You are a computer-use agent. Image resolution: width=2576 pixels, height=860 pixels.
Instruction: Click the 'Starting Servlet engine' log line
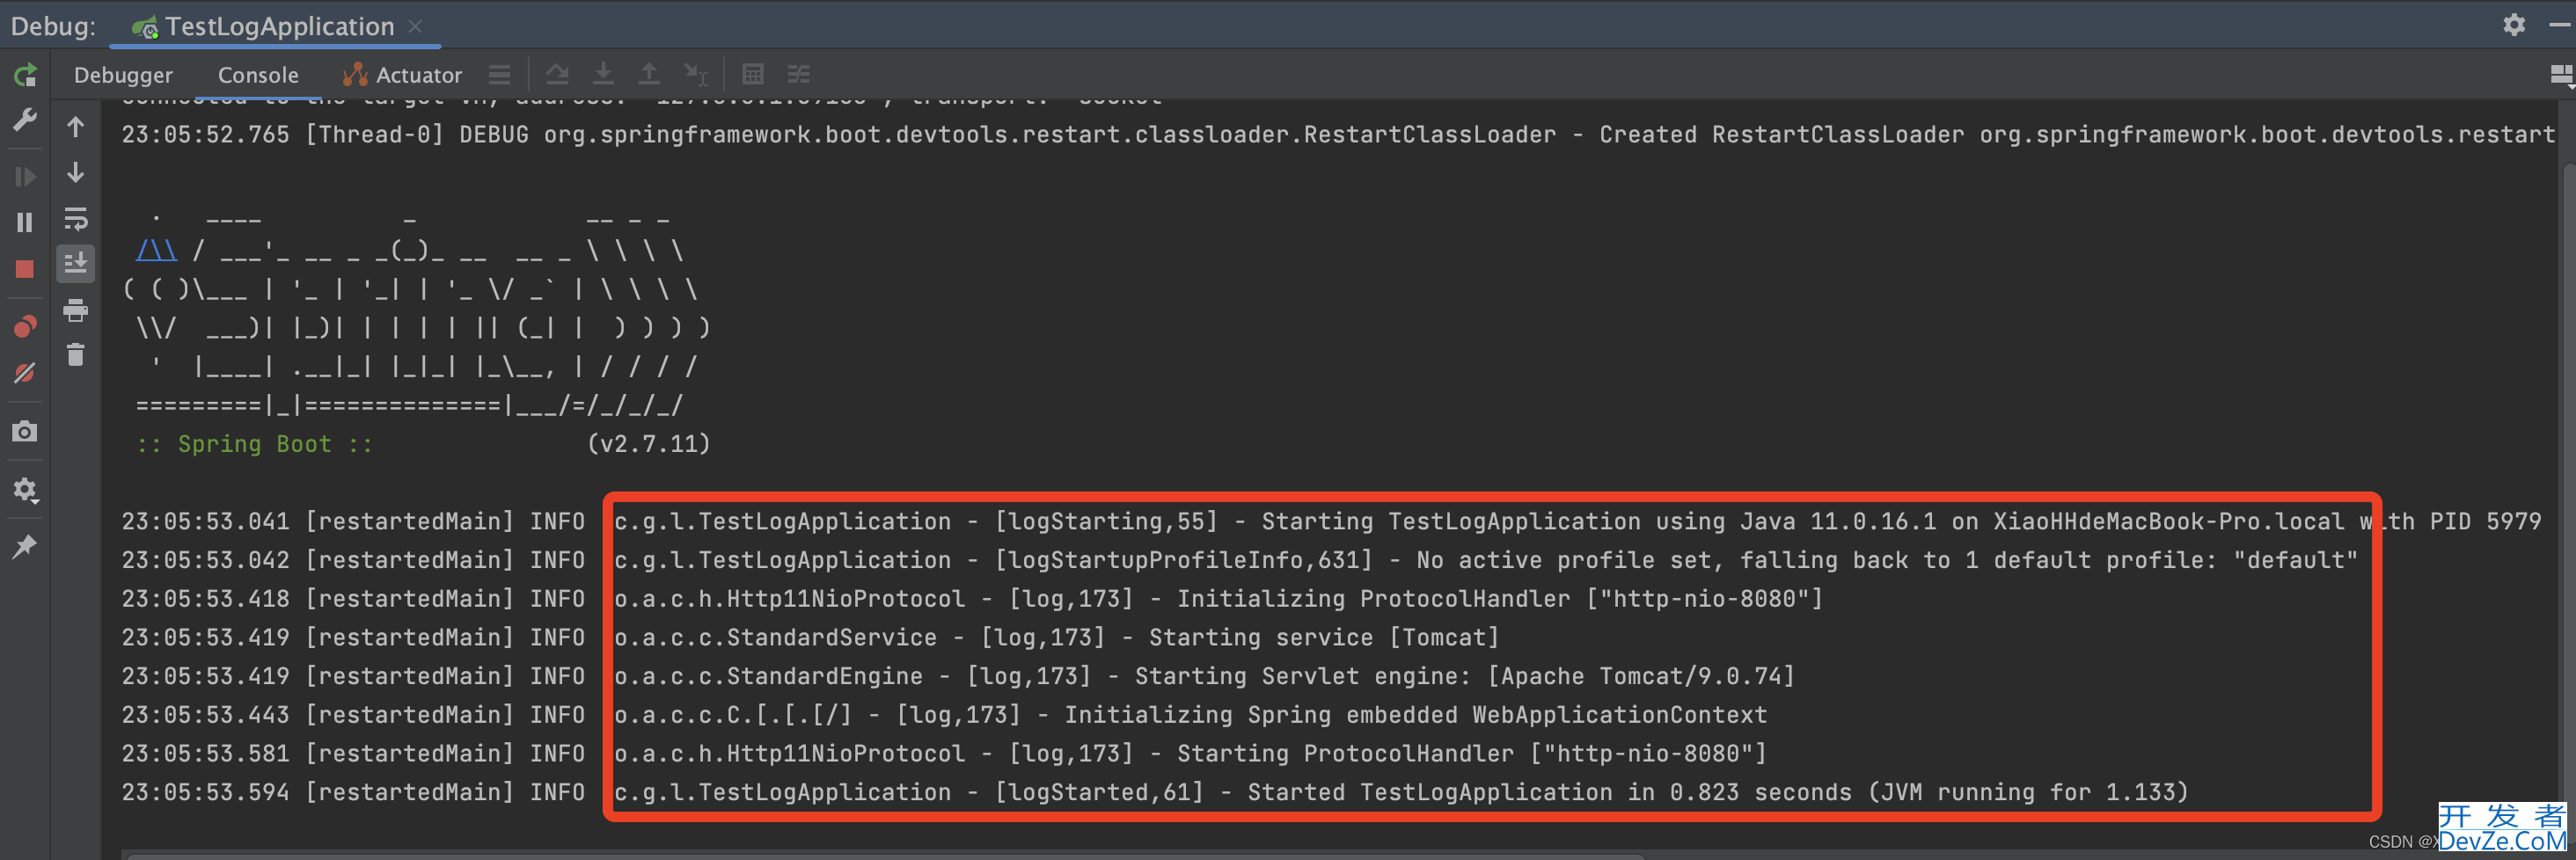tap(958, 677)
